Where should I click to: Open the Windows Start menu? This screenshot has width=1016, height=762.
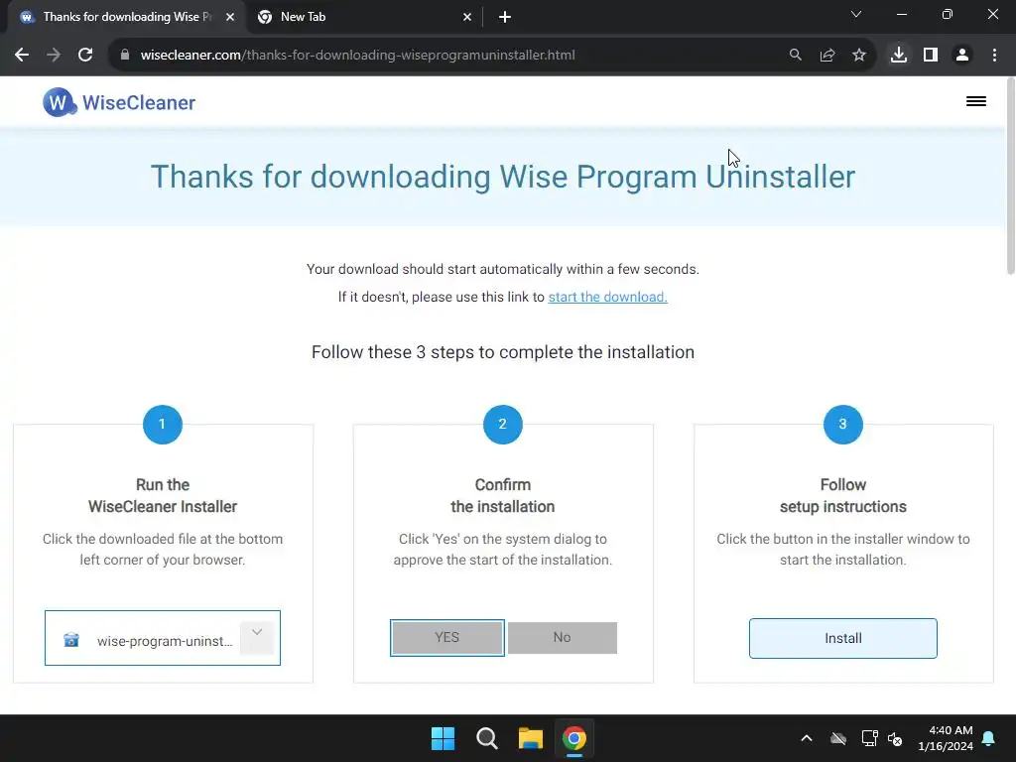(x=444, y=738)
